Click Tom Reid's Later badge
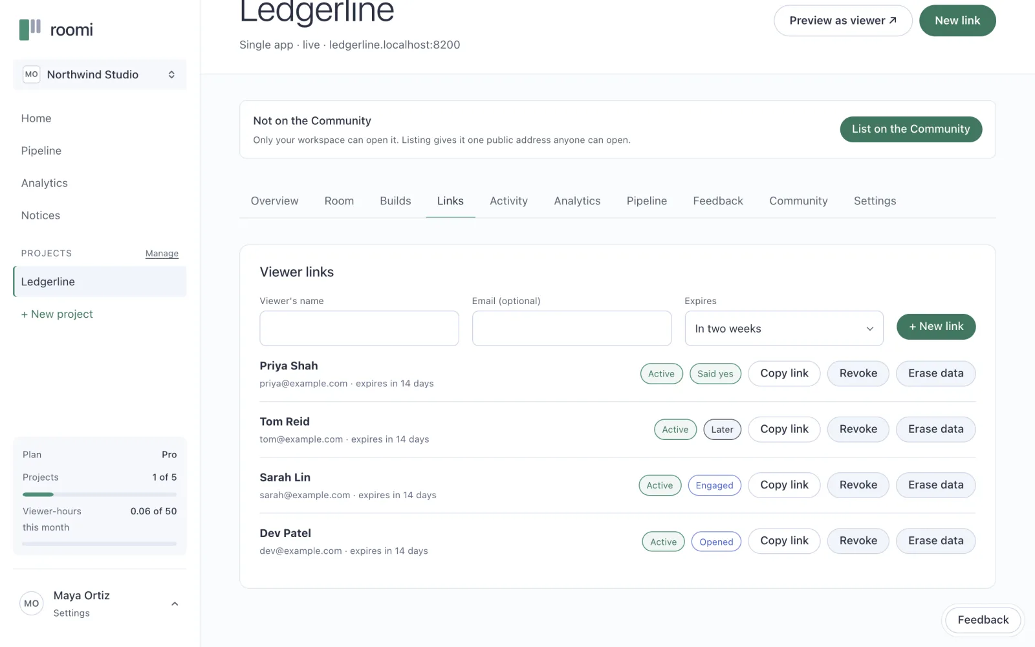The width and height of the screenshot is (1035, 647). 722,430
